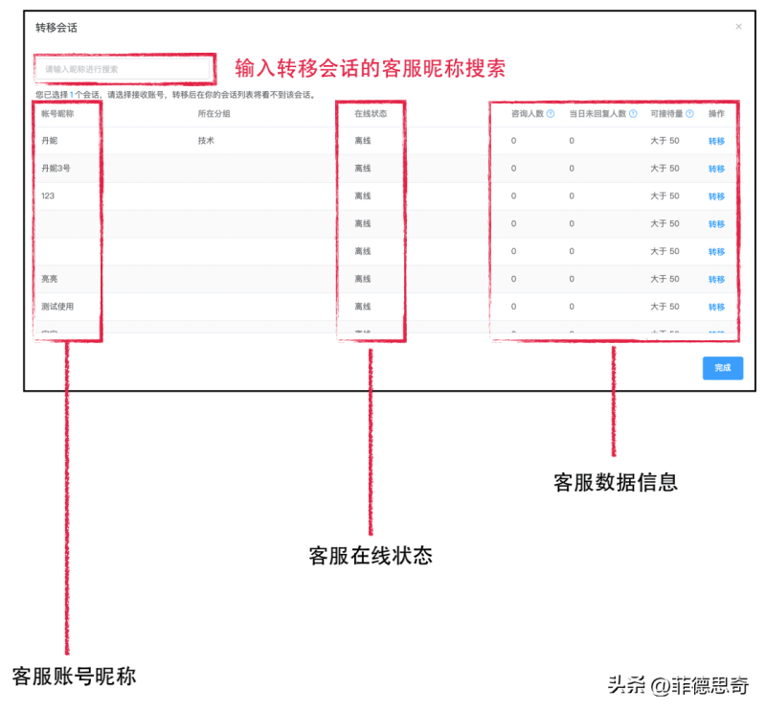Click 转移 link for agent 亮亮
Screen dimensions: 766x712
713,279
